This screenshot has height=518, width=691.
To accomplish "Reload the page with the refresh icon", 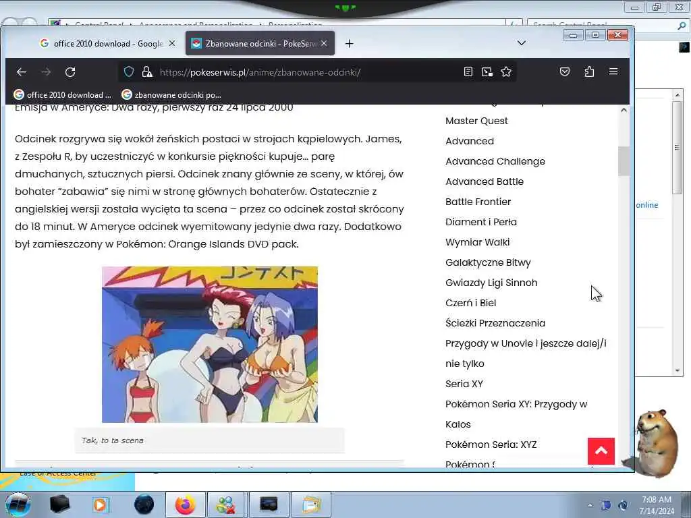I will [x=70, y=71].
